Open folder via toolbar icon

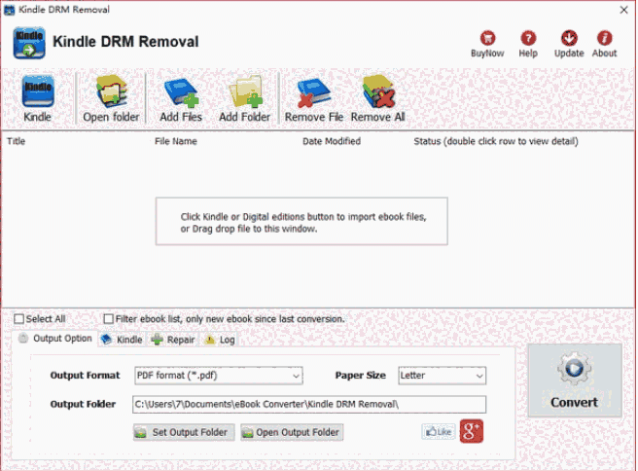coord(112,91)
